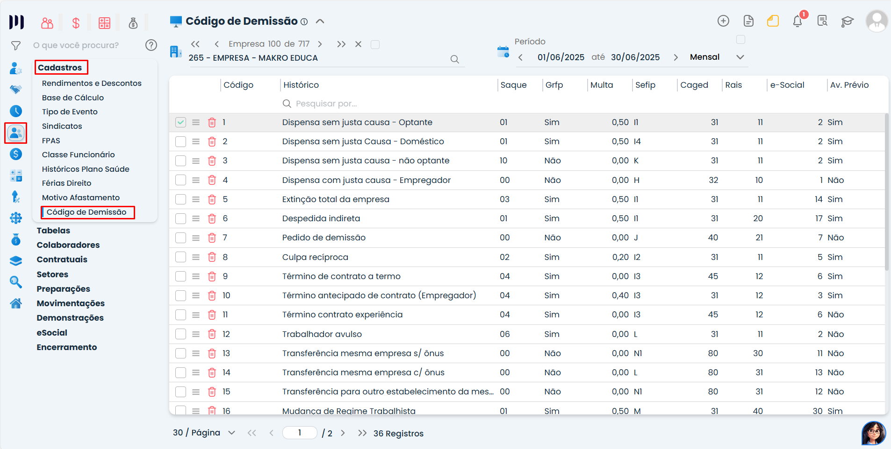Tick the checkbox beside Trabalhador avulso

click(x=180, y=334)
